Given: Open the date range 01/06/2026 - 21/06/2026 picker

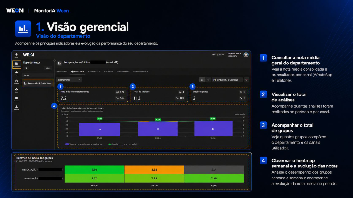Looking at the screenshot, I should pos(227,80).
